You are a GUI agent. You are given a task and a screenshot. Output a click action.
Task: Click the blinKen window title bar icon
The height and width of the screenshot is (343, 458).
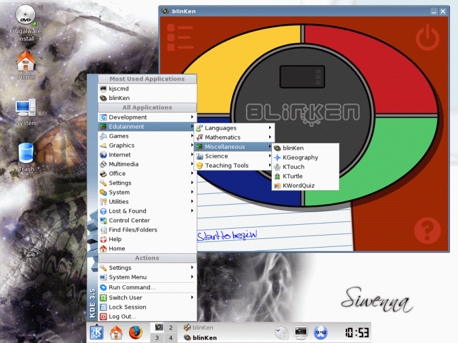pos(165,11)
